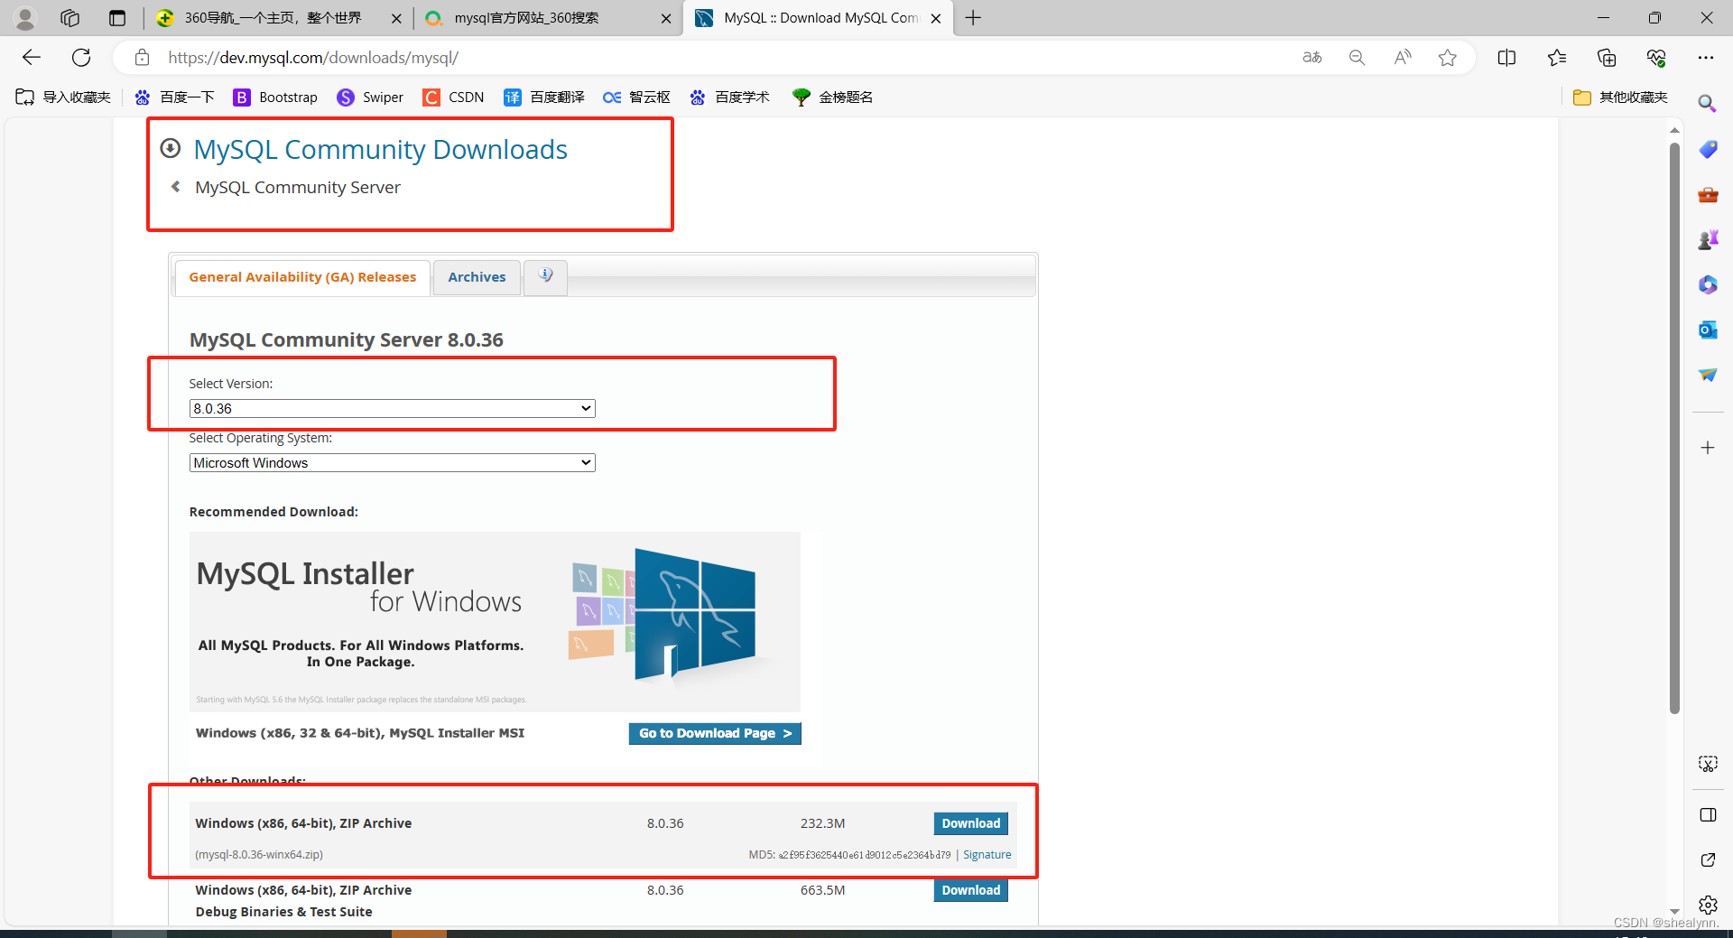1733x938 pixels.
Task: Click the scrollbar down arrow
Action: pyautogui.click(x=1674, y=912)
